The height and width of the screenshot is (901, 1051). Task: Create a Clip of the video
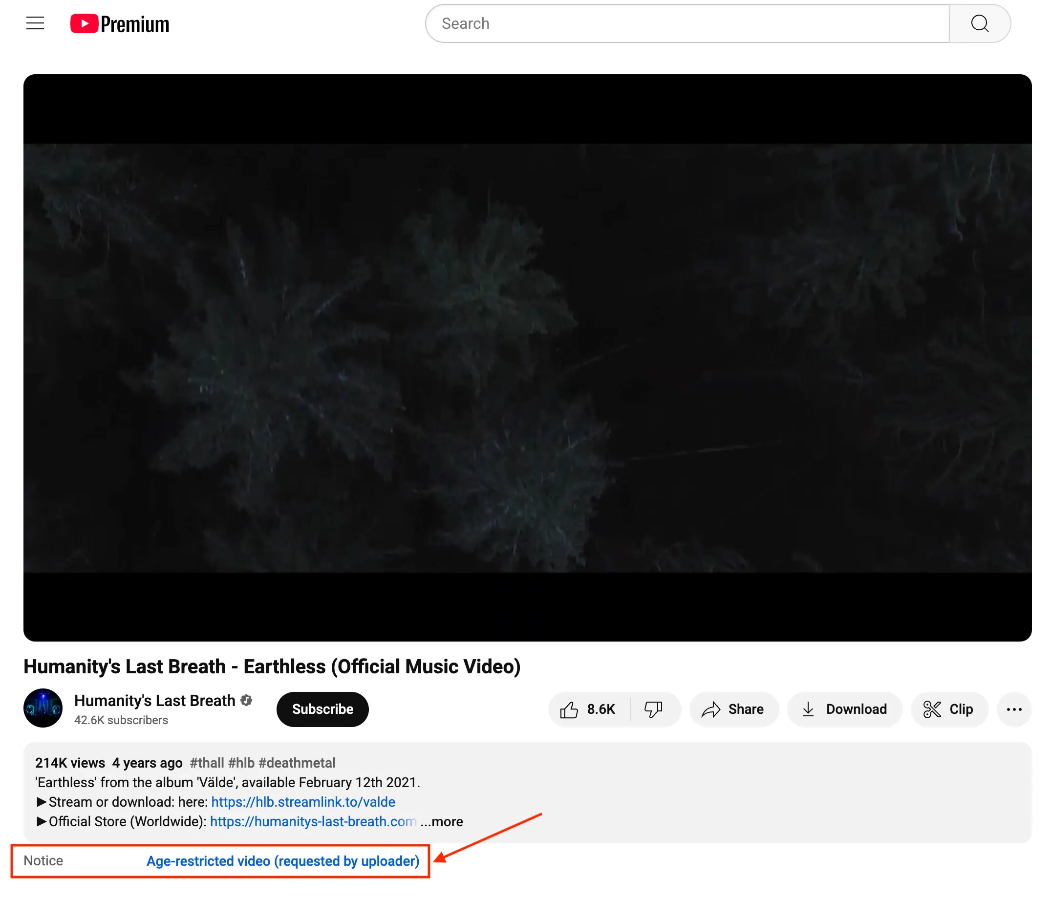click(949, 708)
